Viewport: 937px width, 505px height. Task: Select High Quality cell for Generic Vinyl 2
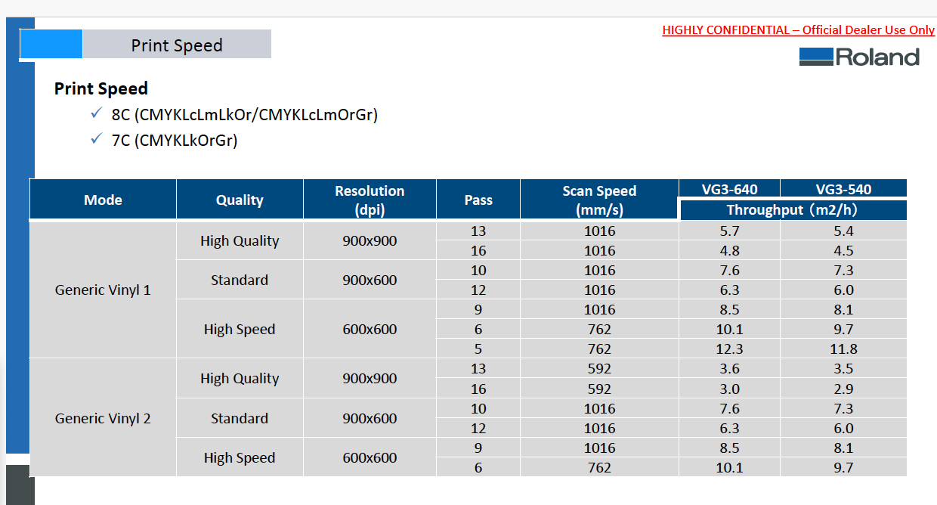(240, 378)
